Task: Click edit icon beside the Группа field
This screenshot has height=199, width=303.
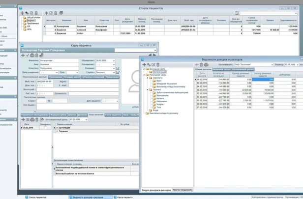Action: [x=117, y=71]
